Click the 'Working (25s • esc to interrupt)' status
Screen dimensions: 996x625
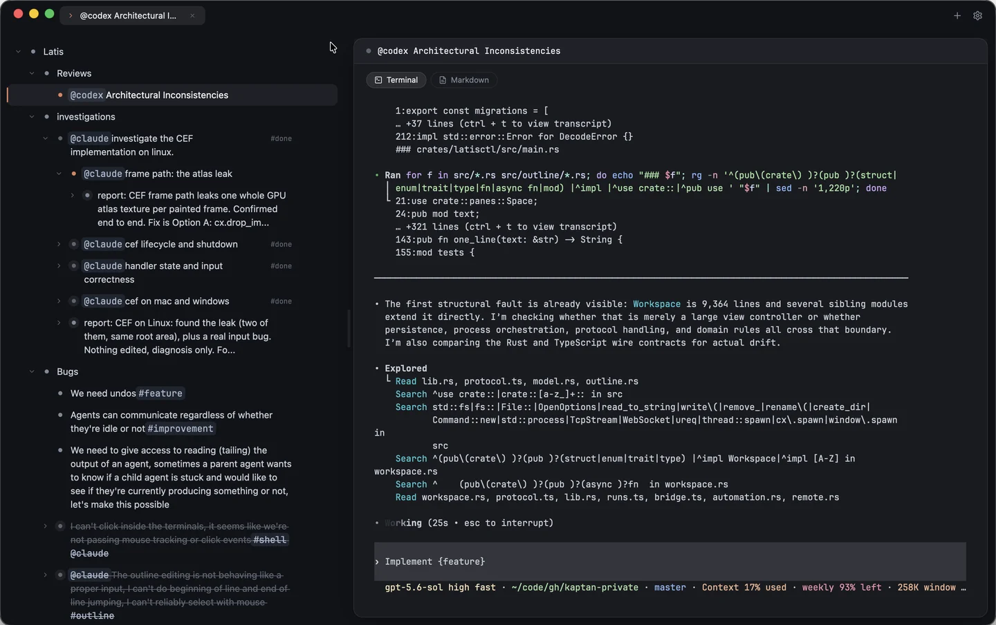[469, 523]
